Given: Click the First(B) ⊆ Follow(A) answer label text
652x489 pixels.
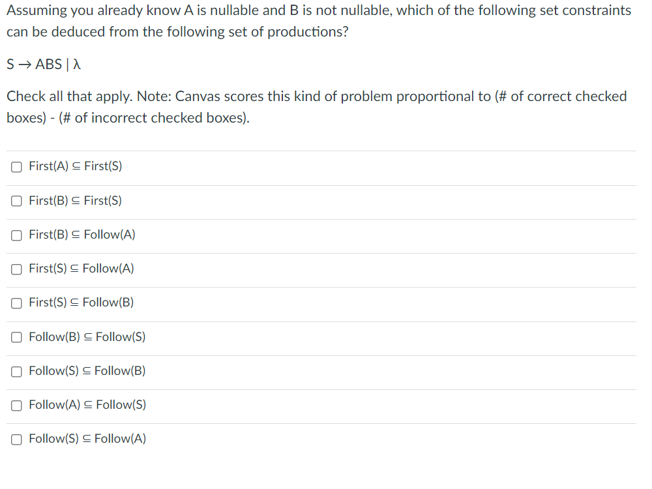Looking at the screenshot, I should [82, 235].
